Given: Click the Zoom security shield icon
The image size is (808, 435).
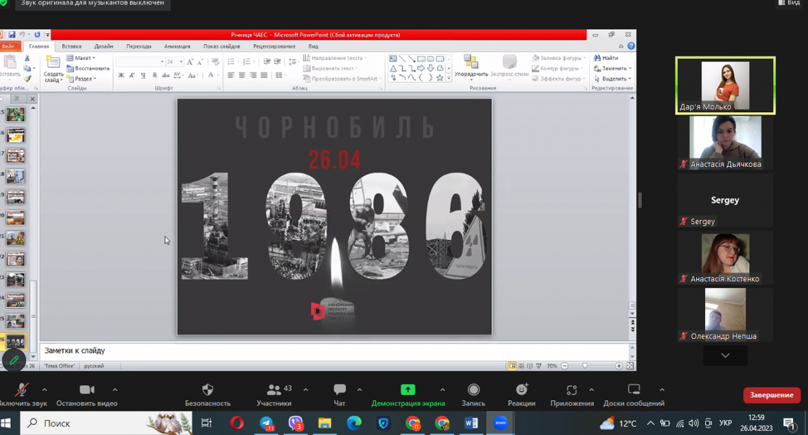Looking at the screenshot, I should [207, 390].
